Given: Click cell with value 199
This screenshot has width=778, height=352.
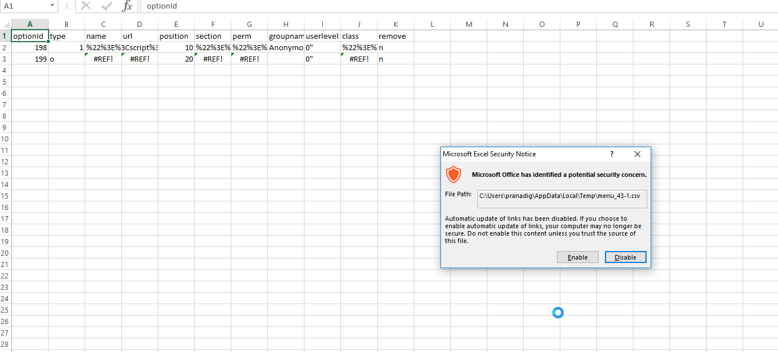Looking at the screenshot, I should point(30,59).
